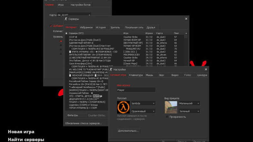Select Сервер tab in create-server window
This screenshot has height=142, width=253.
[50, 5]
